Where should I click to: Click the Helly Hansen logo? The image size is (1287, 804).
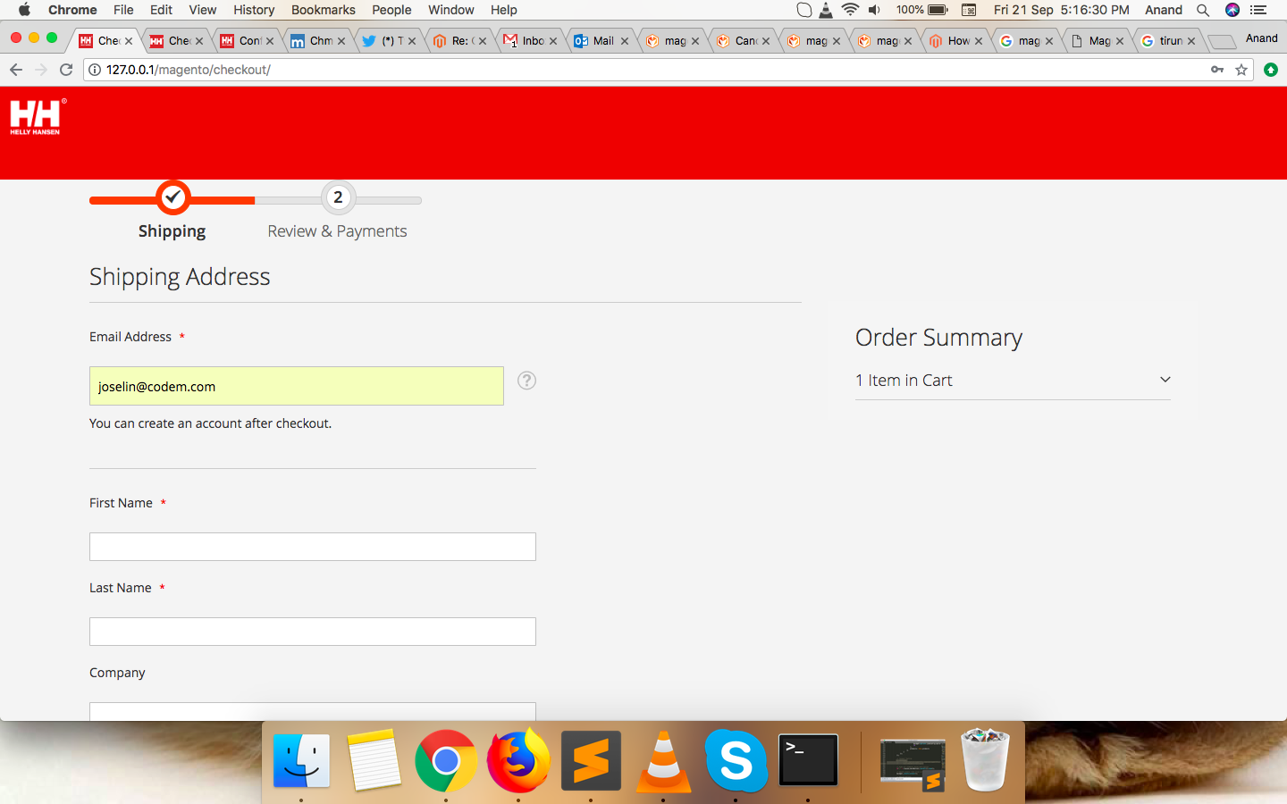point(36,117)
